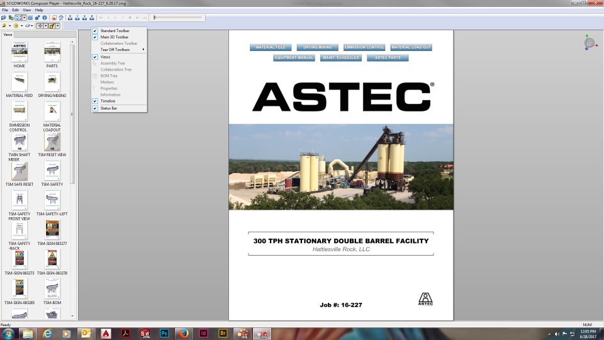Click the blue info circle icon

(45, 18)
